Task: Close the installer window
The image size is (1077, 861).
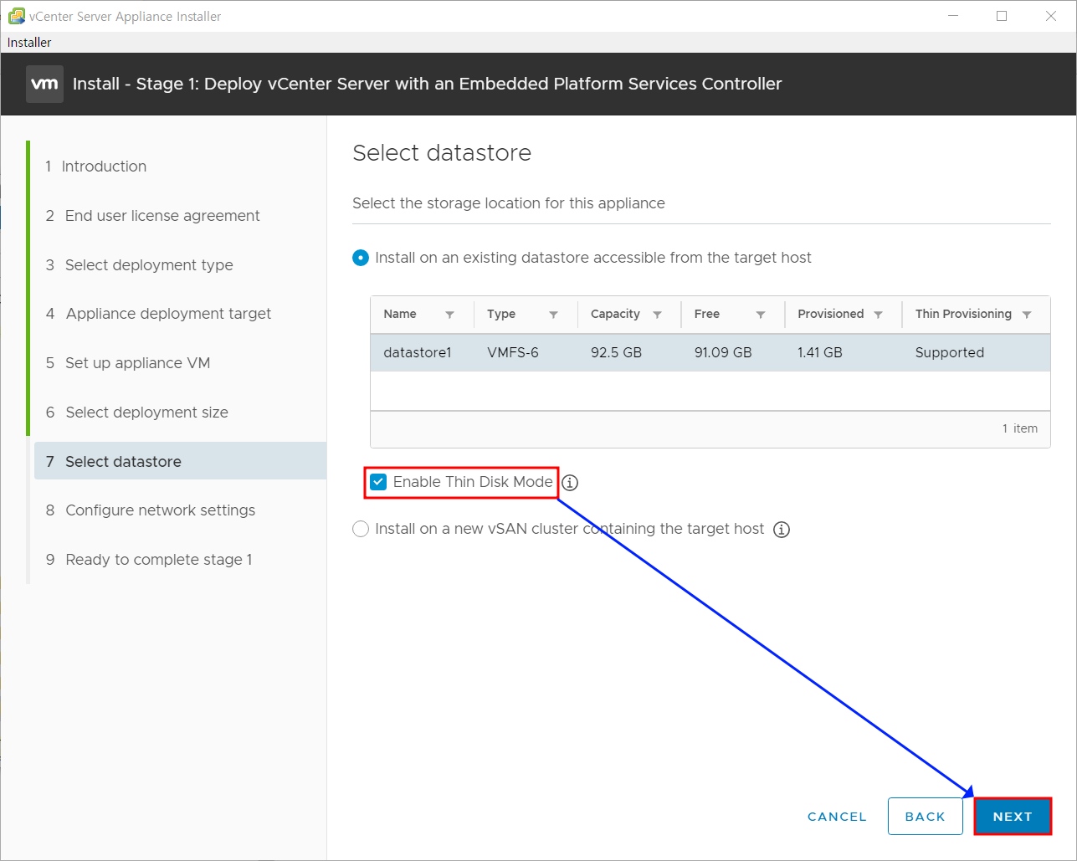Action: (1051, 16)
